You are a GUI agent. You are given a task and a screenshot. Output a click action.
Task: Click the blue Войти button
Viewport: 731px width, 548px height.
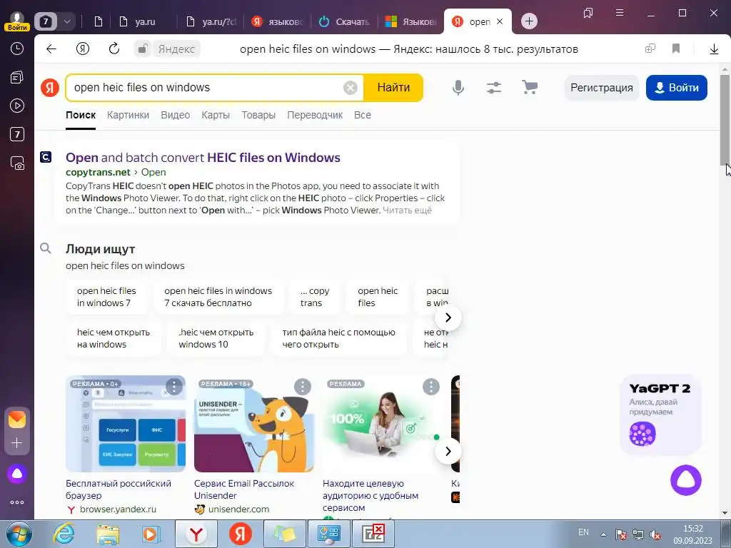point(677,88)
